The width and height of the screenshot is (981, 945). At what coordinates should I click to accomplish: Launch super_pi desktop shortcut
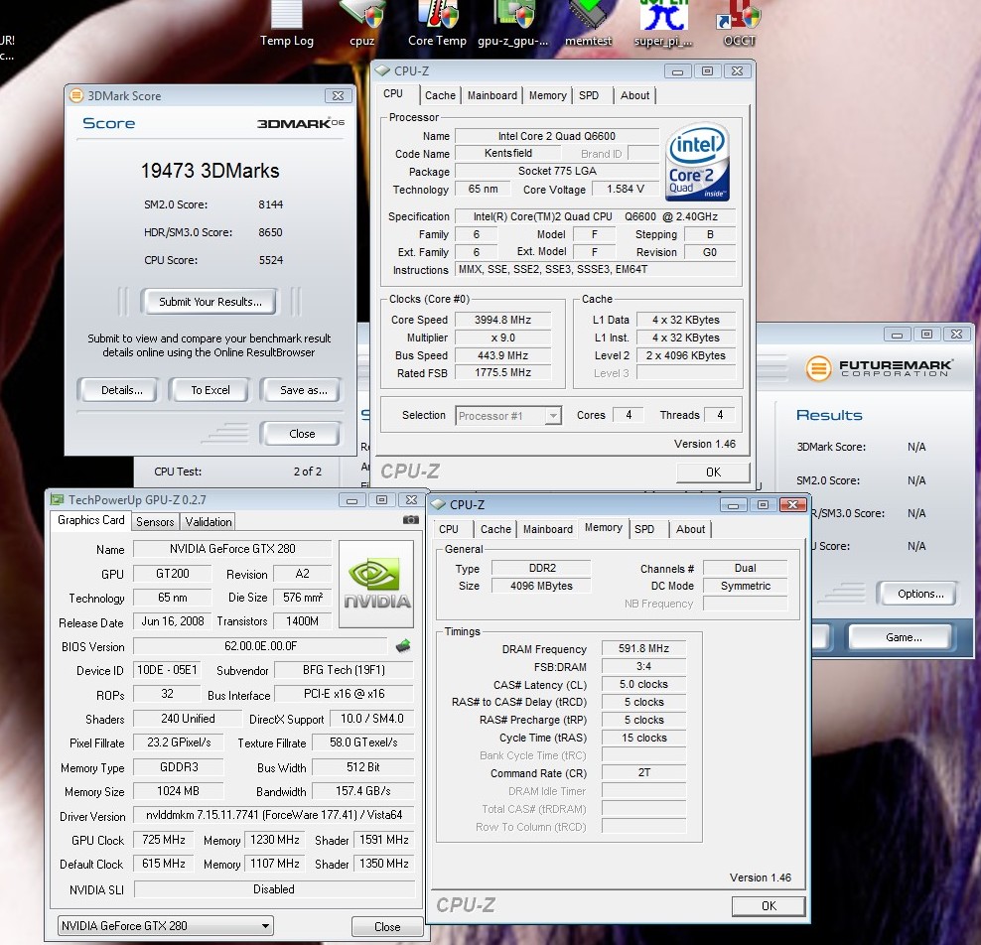[x=663, y=24]
